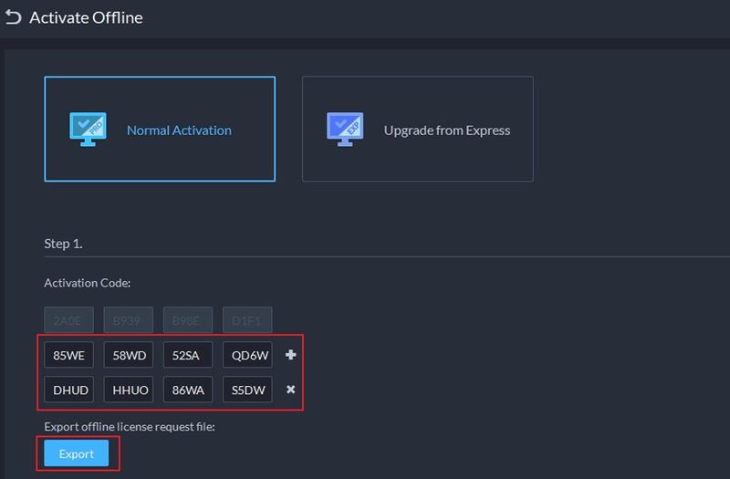Viewport: 730px width, 479px height.
Task: Click into the S5DW code field
Action: (247, 390)
